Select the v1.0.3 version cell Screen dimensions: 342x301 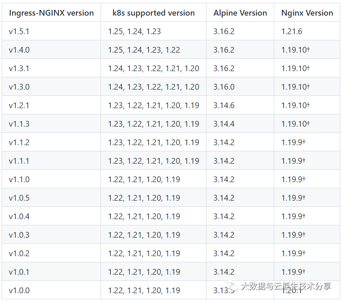[51, 234]
